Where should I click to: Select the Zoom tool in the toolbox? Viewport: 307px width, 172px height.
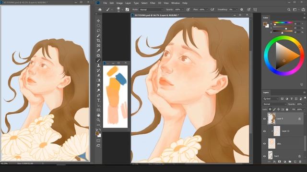pos(98,120)
